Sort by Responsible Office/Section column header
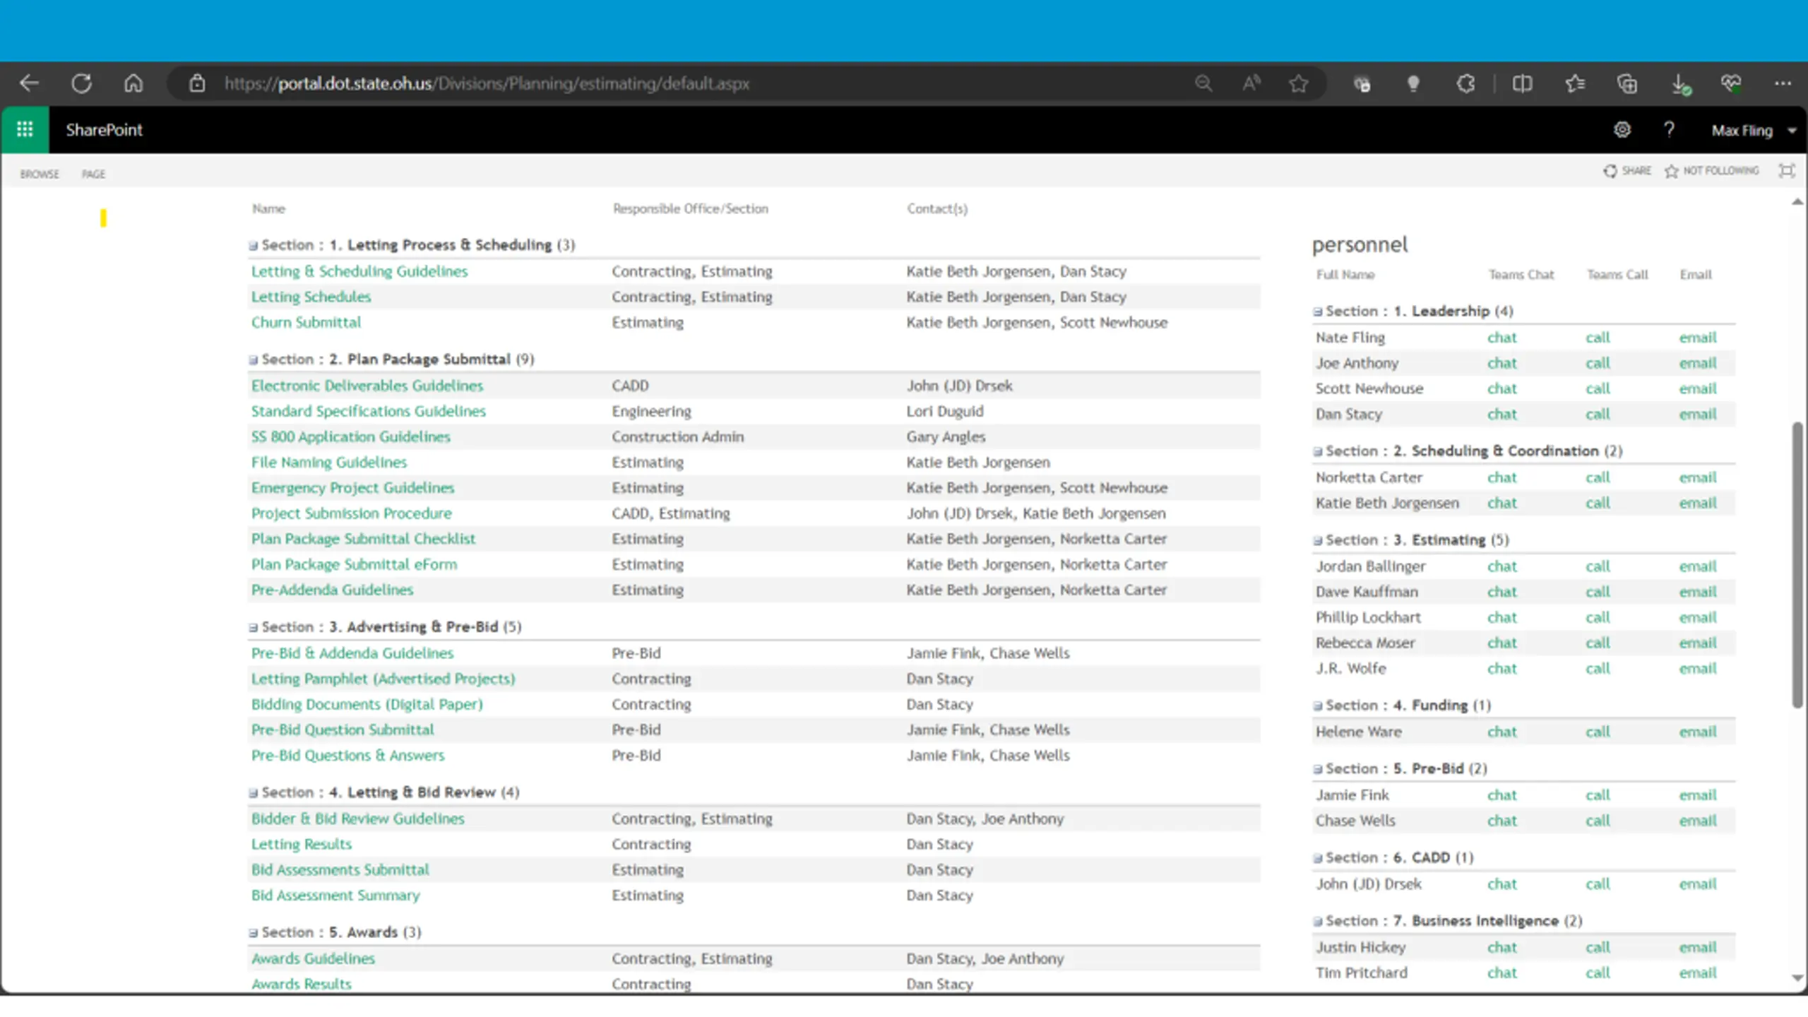 coord(690,208)
